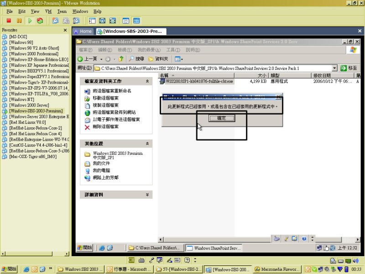365x274 pixels.
Task: Click the horizontal scrollbar under Favorites list
Action: click(x=35, y=254)
